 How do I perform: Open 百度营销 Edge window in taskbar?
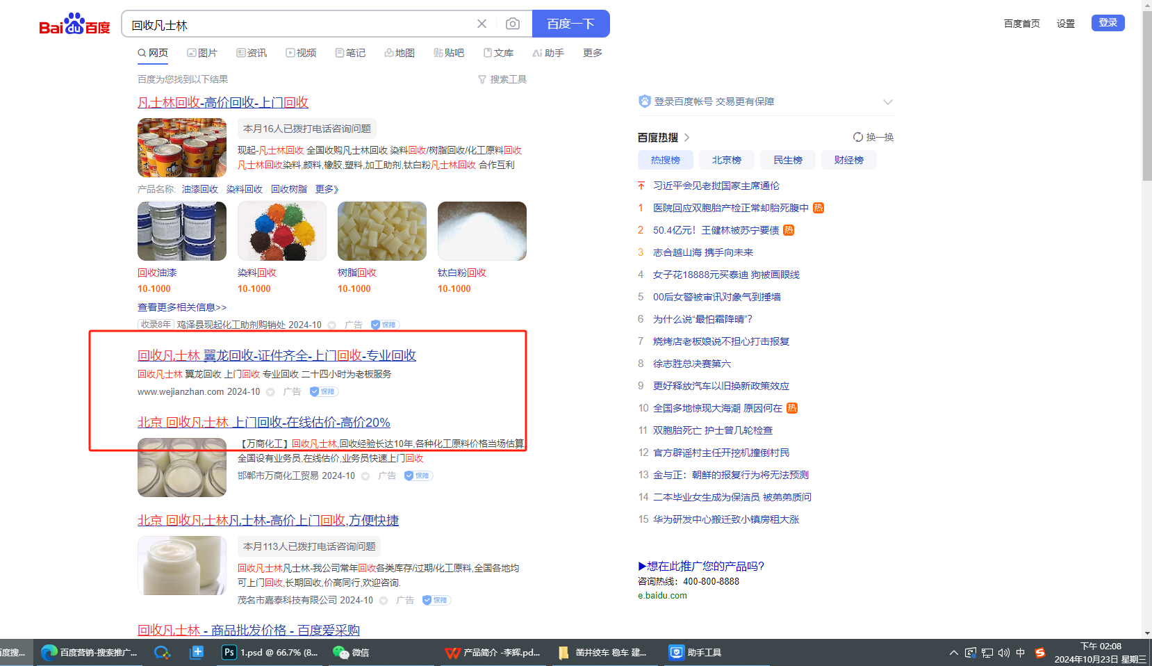89,652
